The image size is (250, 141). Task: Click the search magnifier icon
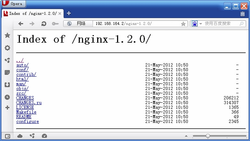click(x=242, y=24)
